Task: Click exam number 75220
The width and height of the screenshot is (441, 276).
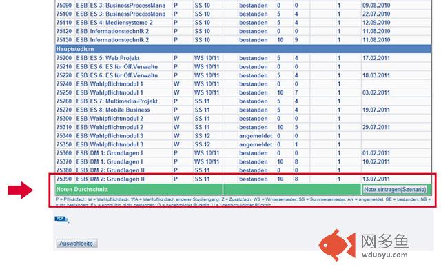Action: tap(64, 75)
